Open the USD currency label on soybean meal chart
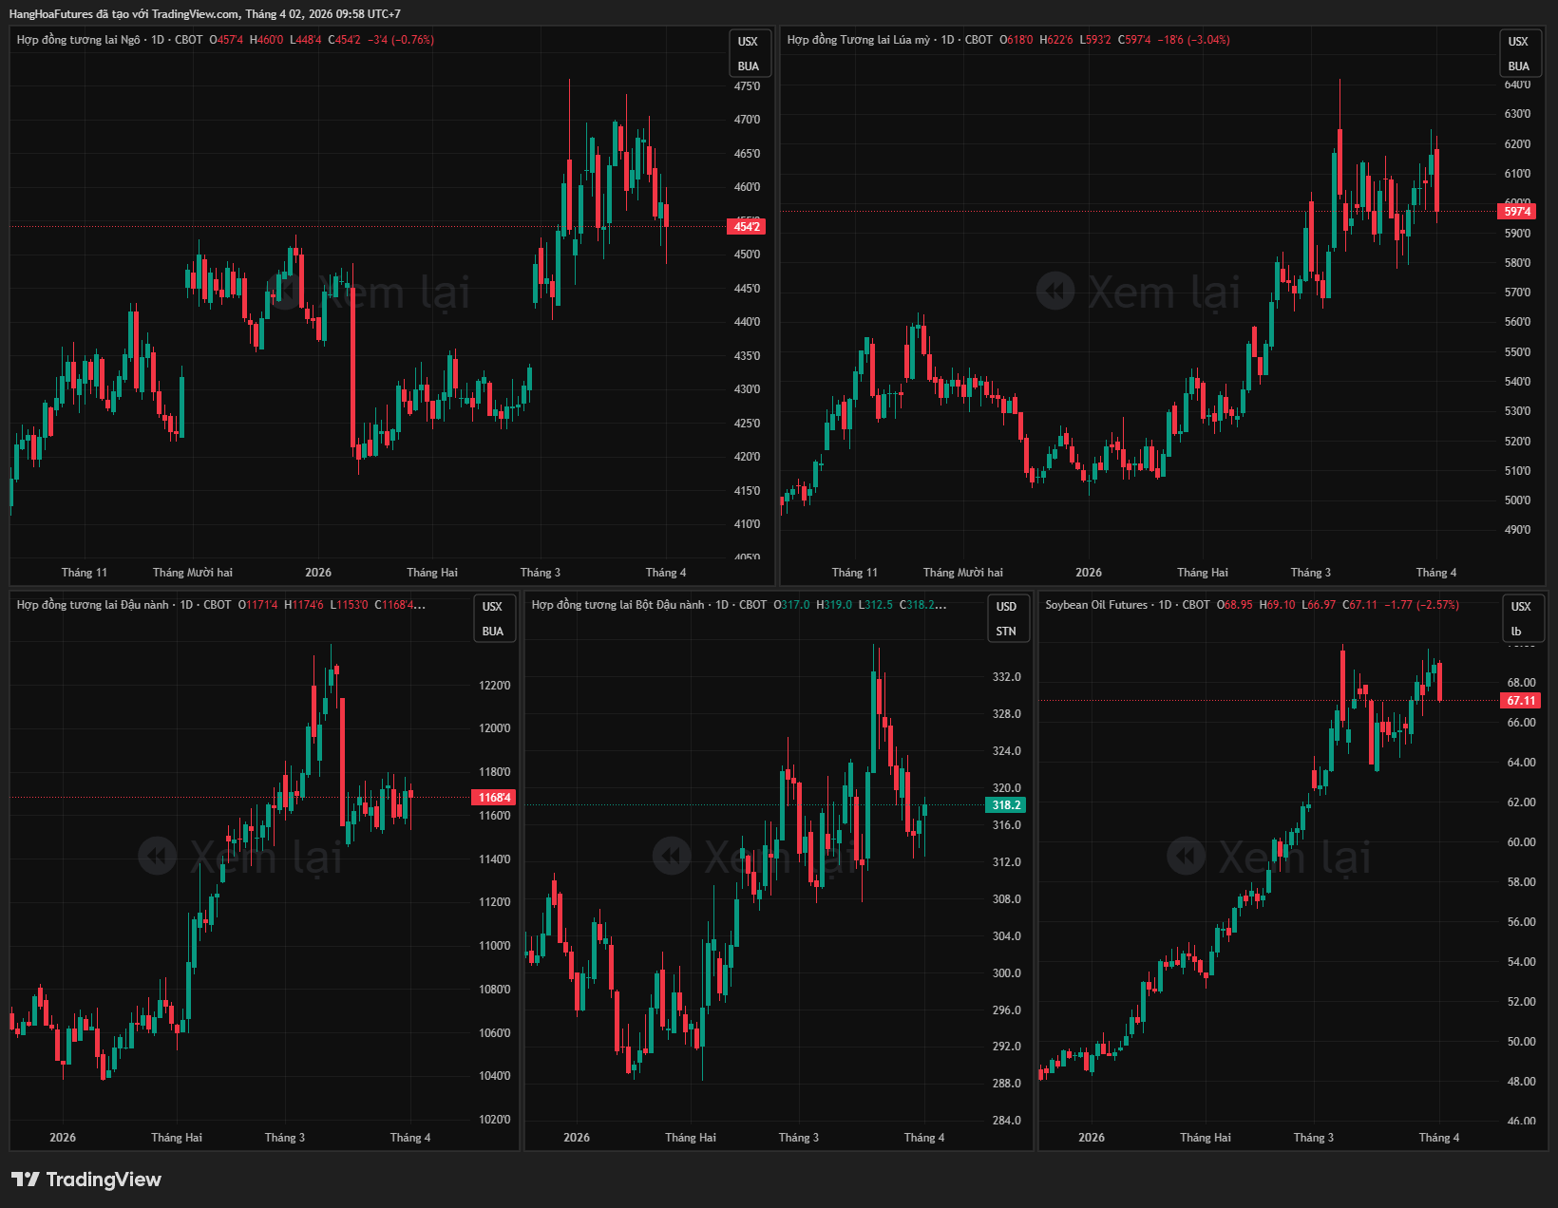 click(x=1007, y=607)
